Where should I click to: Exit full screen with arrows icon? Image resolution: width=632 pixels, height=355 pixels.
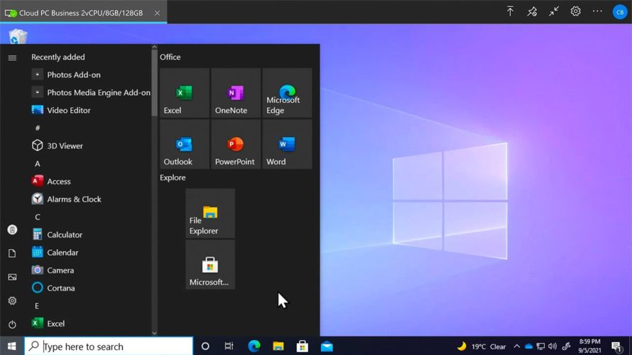point(554,11)
